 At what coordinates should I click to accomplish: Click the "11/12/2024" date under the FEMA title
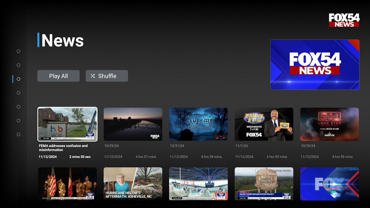coord(48,157)
